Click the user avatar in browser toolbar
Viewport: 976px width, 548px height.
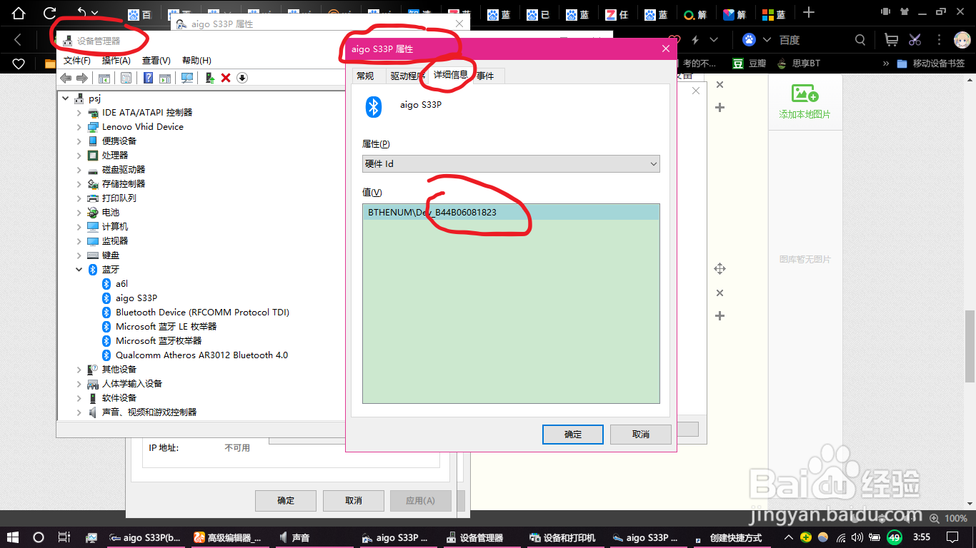pos(962,40)
